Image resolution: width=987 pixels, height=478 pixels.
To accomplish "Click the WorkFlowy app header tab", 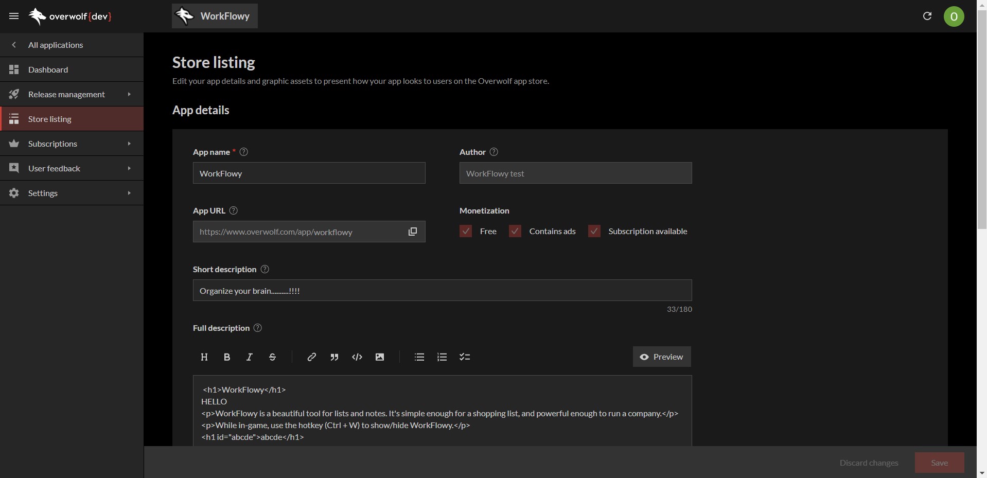I will click(x=215, y=16).
